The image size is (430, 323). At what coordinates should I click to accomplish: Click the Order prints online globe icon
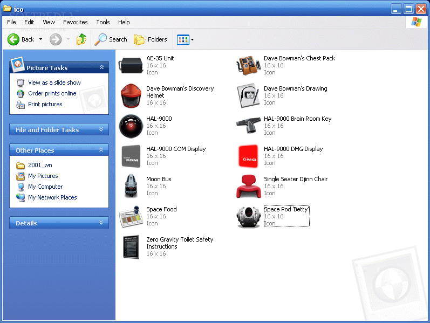pos(21,94)
